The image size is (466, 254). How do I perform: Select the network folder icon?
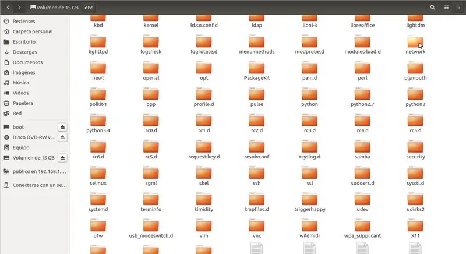coord(415,41)
